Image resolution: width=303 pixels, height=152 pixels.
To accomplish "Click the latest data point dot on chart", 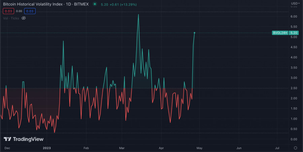I will pyautogui.click(x=195, y=33).
